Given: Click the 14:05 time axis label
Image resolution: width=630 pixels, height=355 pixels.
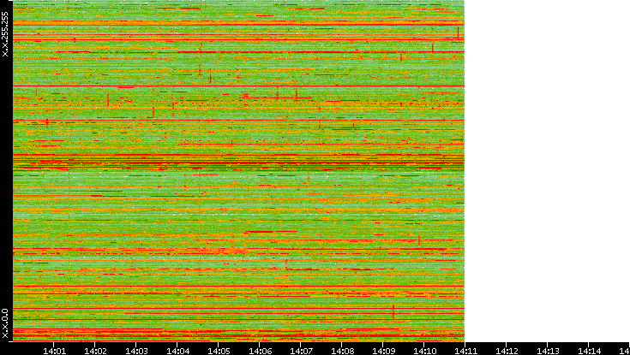Looking at the screenshot, I should click(219, 351).
